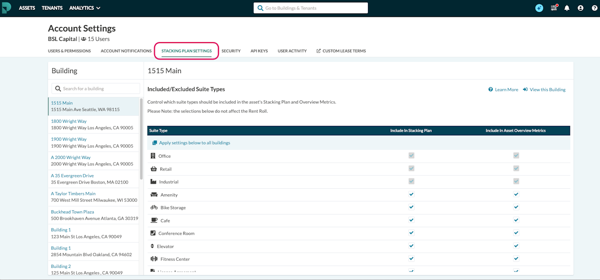Uncheck Fitness Center stacking plan checkbox
Screen dimensions: 600x280
pyautogui.click(x=411, y=258)
